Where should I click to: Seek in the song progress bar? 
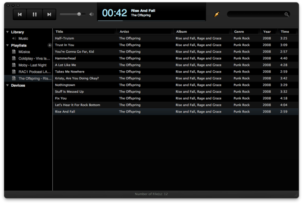pos(151,20)
